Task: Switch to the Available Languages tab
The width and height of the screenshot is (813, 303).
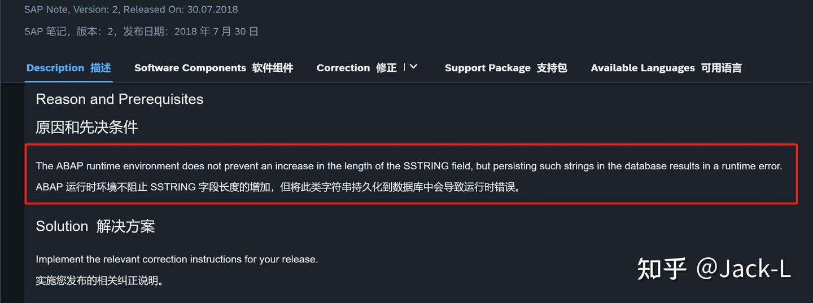Action: tap(666, 68)
